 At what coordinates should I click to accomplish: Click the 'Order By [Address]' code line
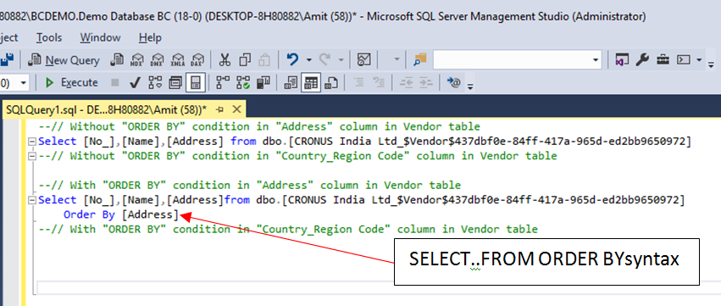121,214
